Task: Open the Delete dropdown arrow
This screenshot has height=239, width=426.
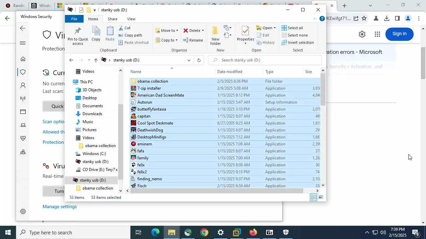Action: tap(203, 31)
